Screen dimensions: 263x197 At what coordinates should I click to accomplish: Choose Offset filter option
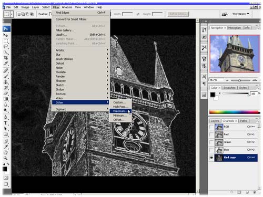[x=120, y=120]
